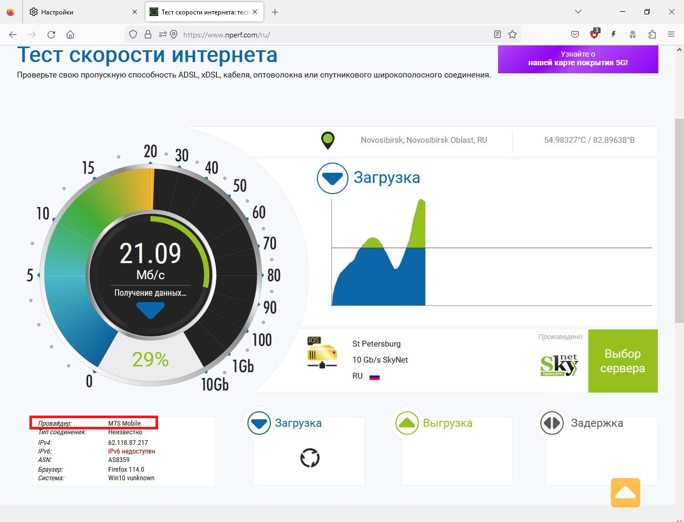684x522 pixels.
Task: Go to the Firefox home page
Action: [x=70, y=35]
